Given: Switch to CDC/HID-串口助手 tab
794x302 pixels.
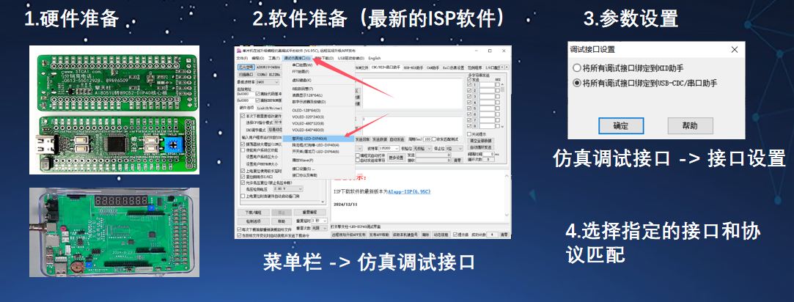Looking at the screenshot, I should point(386,67).
